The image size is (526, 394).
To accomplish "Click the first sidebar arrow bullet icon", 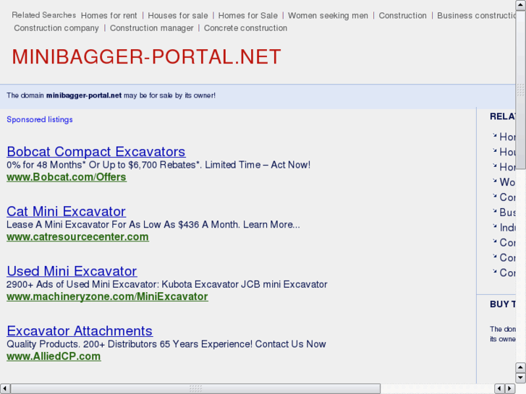I will click(x=494, y=135).
